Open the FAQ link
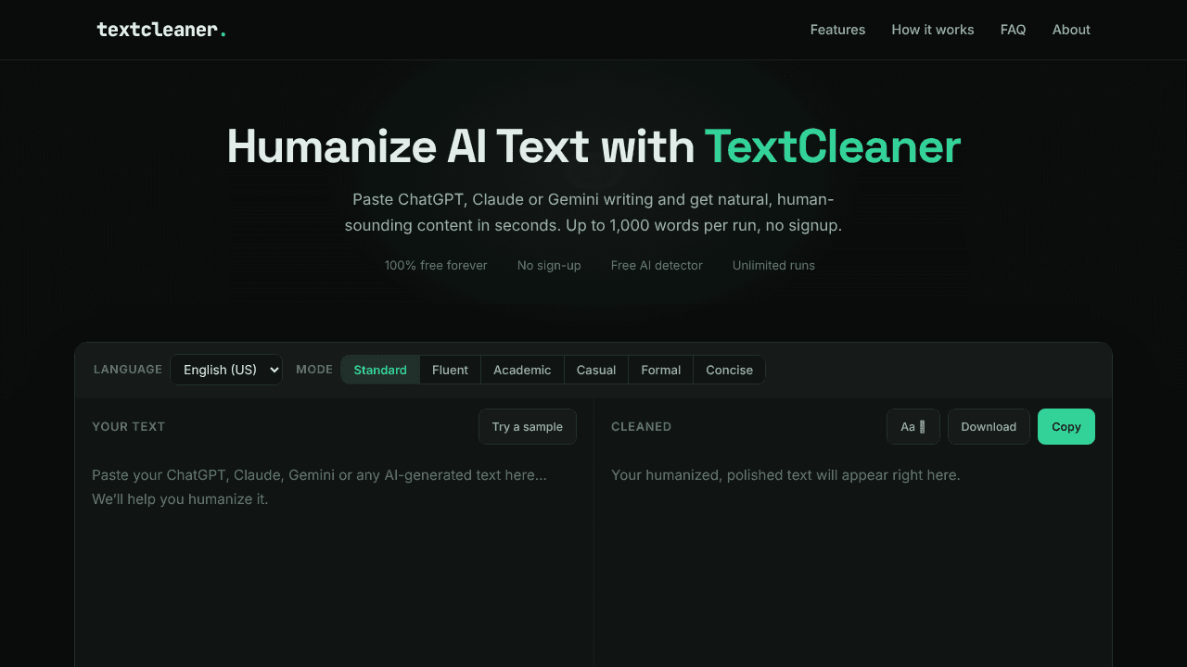 point(1013,30)
